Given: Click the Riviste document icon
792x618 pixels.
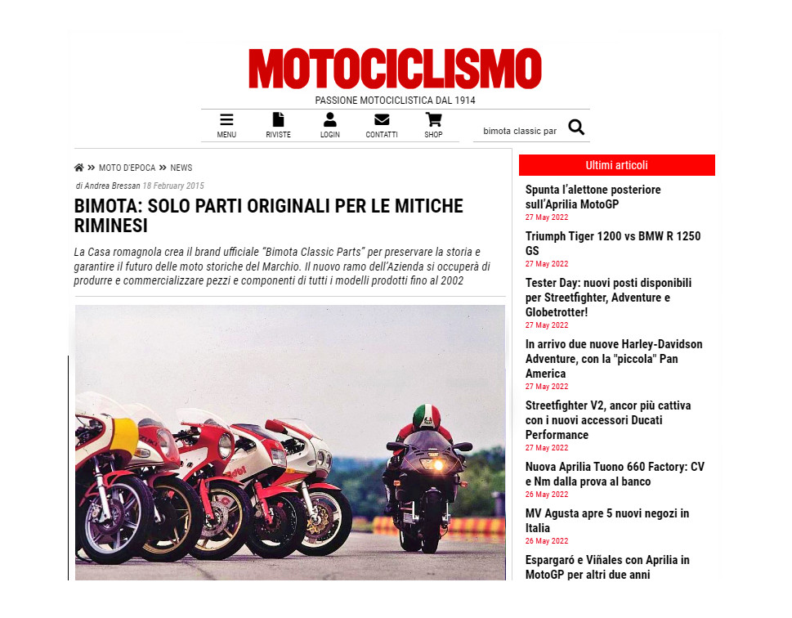Looking at the screenshot, I should tap(279, 120).
